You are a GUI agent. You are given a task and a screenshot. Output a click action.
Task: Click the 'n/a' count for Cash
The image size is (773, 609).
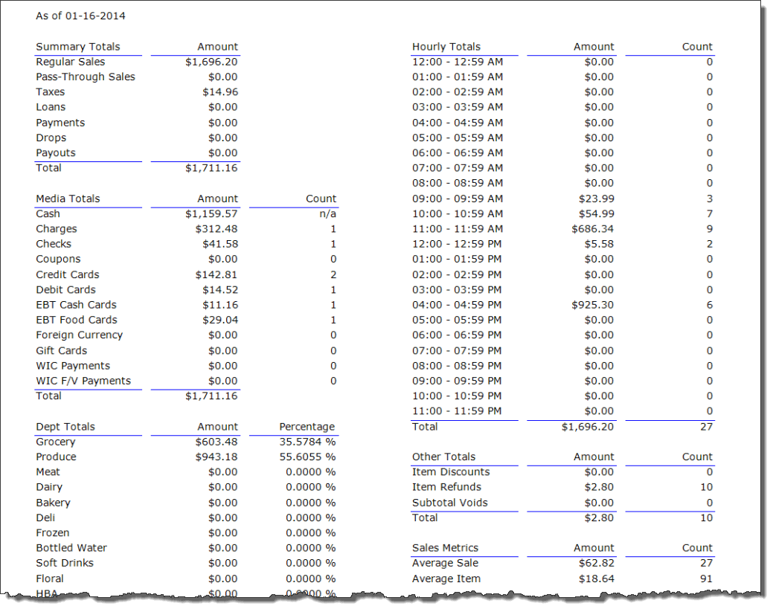coord(328,214)
